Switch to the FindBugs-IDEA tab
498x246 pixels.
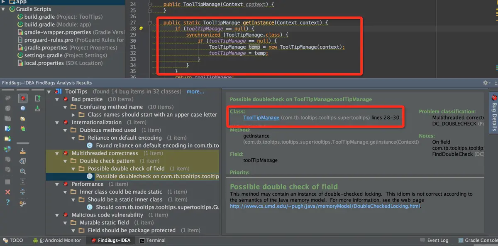111,240
